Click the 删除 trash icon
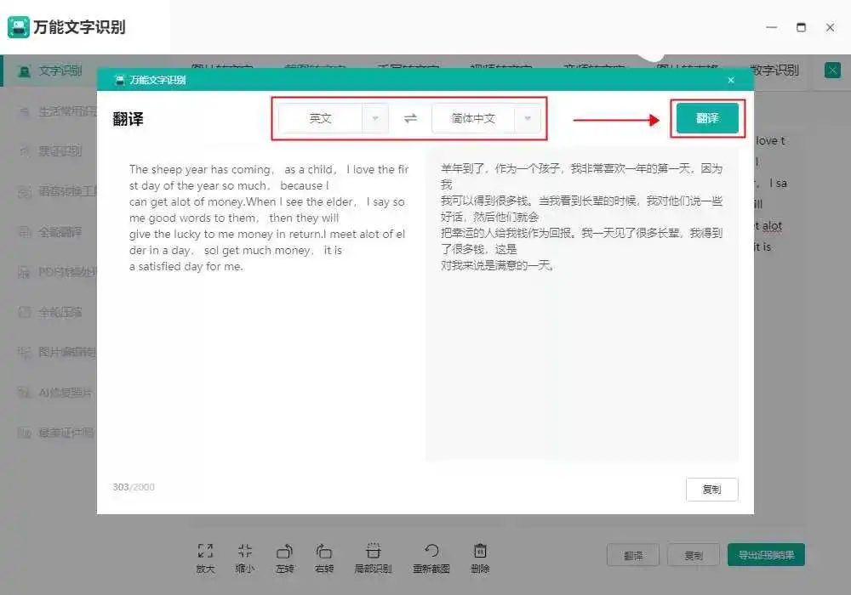 pos(480,552)
